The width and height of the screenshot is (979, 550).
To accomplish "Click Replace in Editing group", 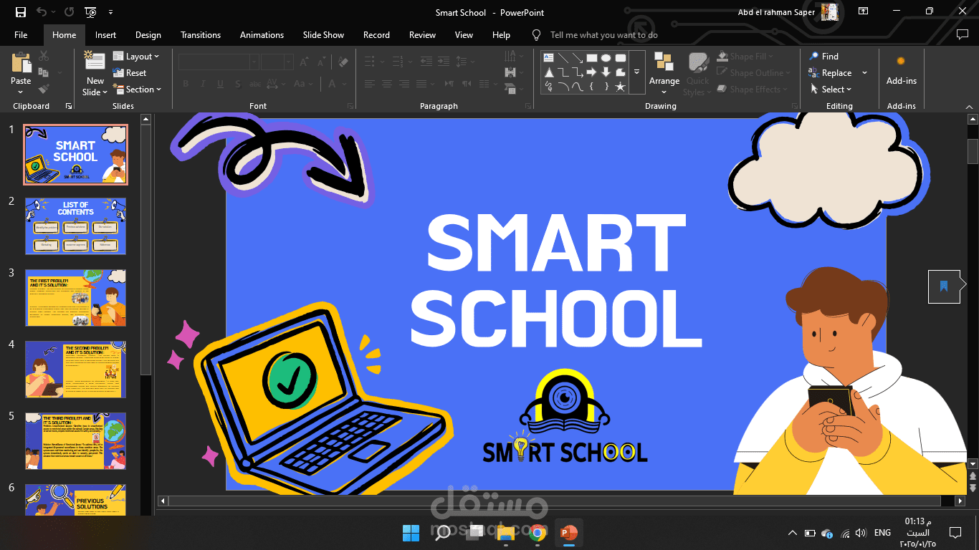I will click(830, 72).
